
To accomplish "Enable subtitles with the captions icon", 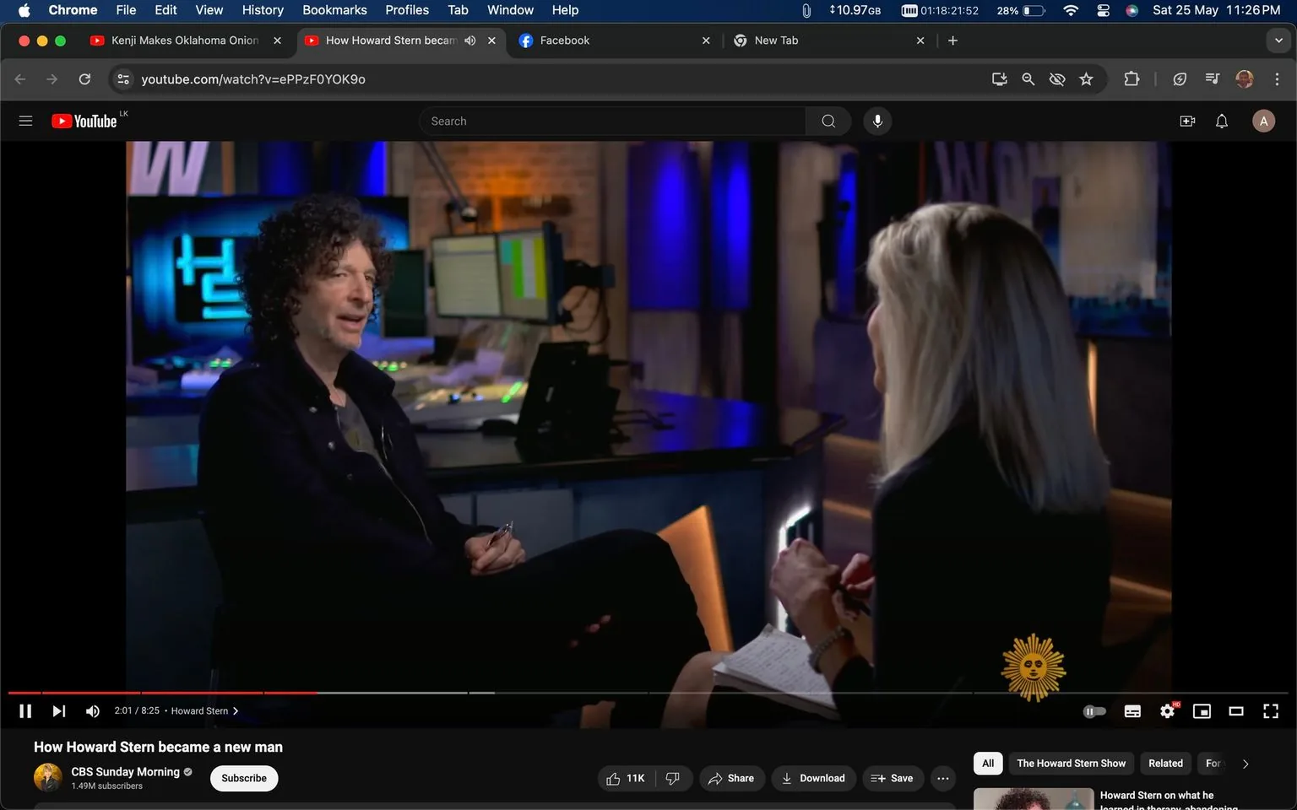I will point(1132,710).
